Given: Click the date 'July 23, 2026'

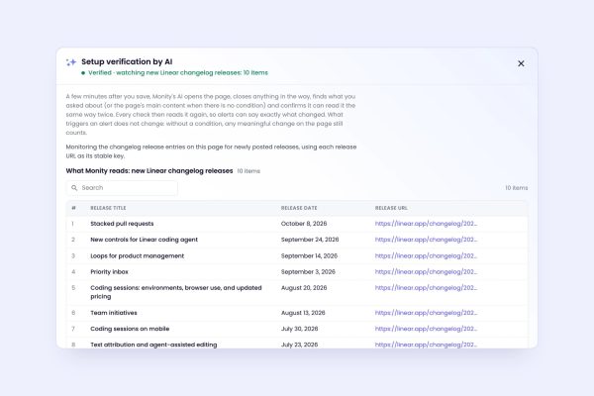Looking at the screenshot, I should coord(299,345).
